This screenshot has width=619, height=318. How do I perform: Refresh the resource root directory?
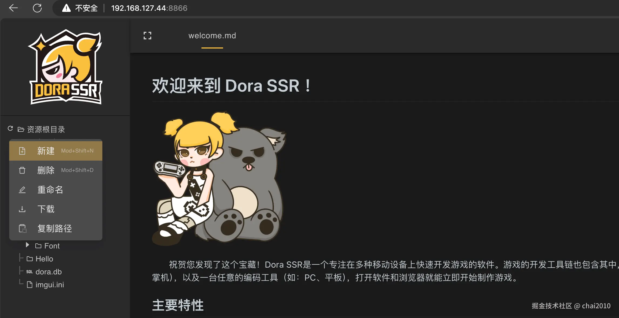[x=10, y=129]
